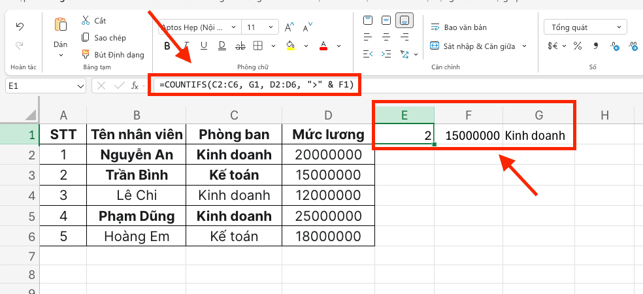
Task: Select cell with salary 18000000
Action: (328, 237)
